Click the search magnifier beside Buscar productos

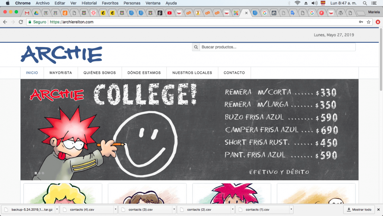196,47
